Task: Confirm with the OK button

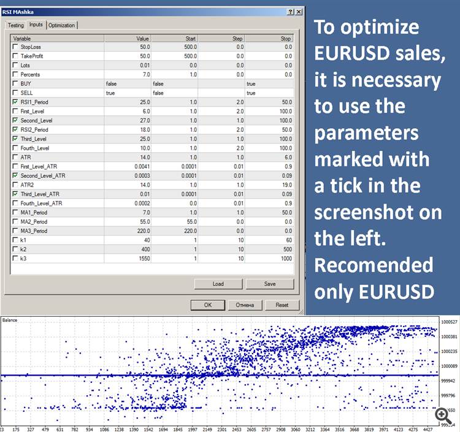Action: pyautogui.click(x=208, y=305)
